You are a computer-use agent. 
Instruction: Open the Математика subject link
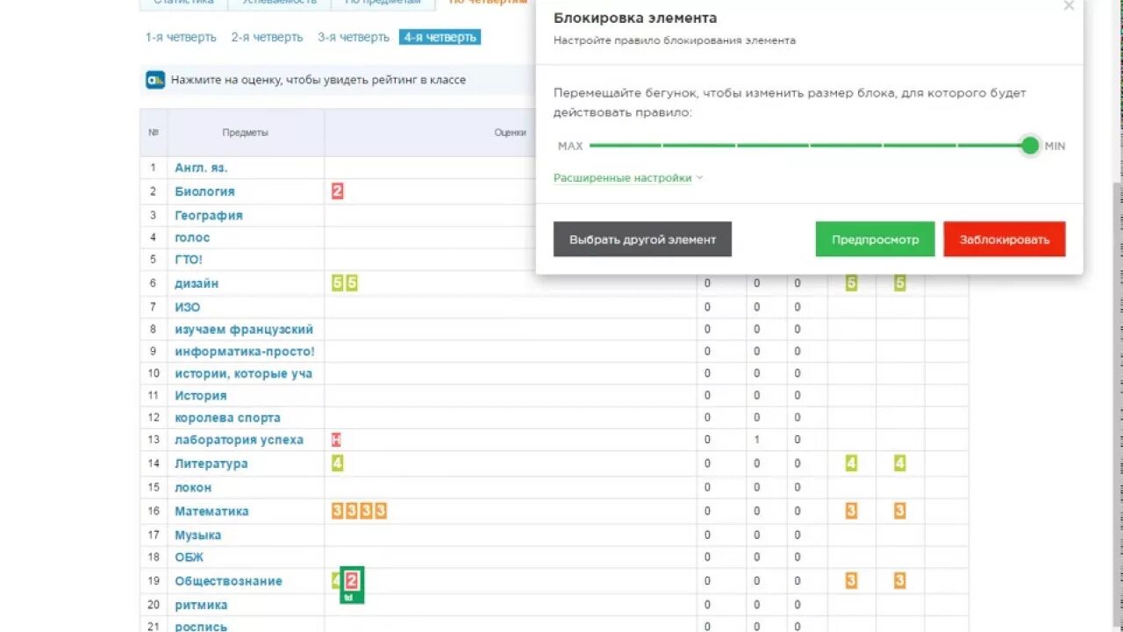click(x=211, y=511)
